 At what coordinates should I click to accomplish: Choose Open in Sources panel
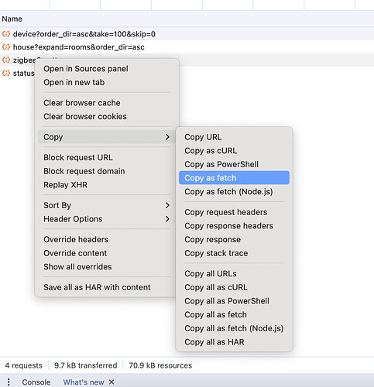(107, 69)
